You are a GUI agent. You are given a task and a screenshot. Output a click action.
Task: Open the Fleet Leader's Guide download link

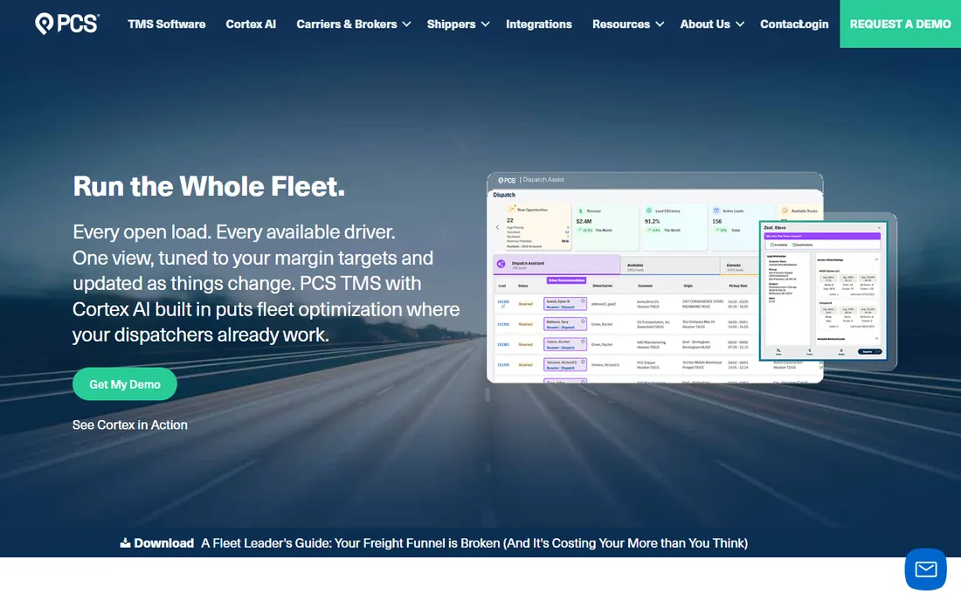point(474,543)
